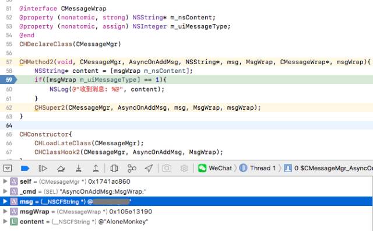373x231 pixels.
Task: Click '@interface CMessageWrap' declaration text
Action: coord(63,9)
